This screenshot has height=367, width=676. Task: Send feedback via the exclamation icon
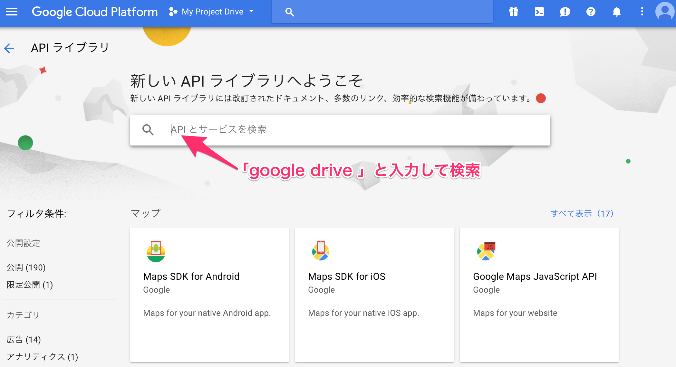(x=565, y=12)
